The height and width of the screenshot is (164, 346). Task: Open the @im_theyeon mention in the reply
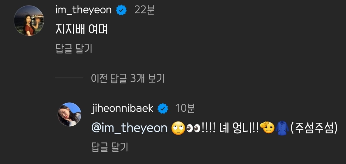click(129, 128)
